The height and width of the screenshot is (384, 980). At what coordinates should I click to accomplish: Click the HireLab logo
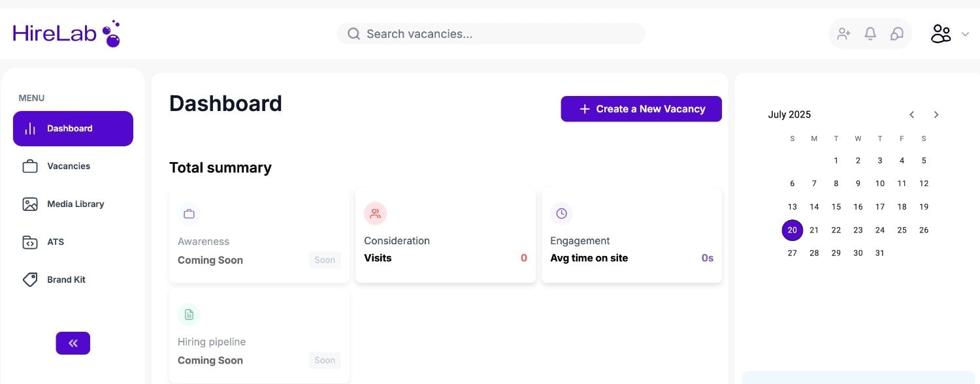click(x=66, y=34)
